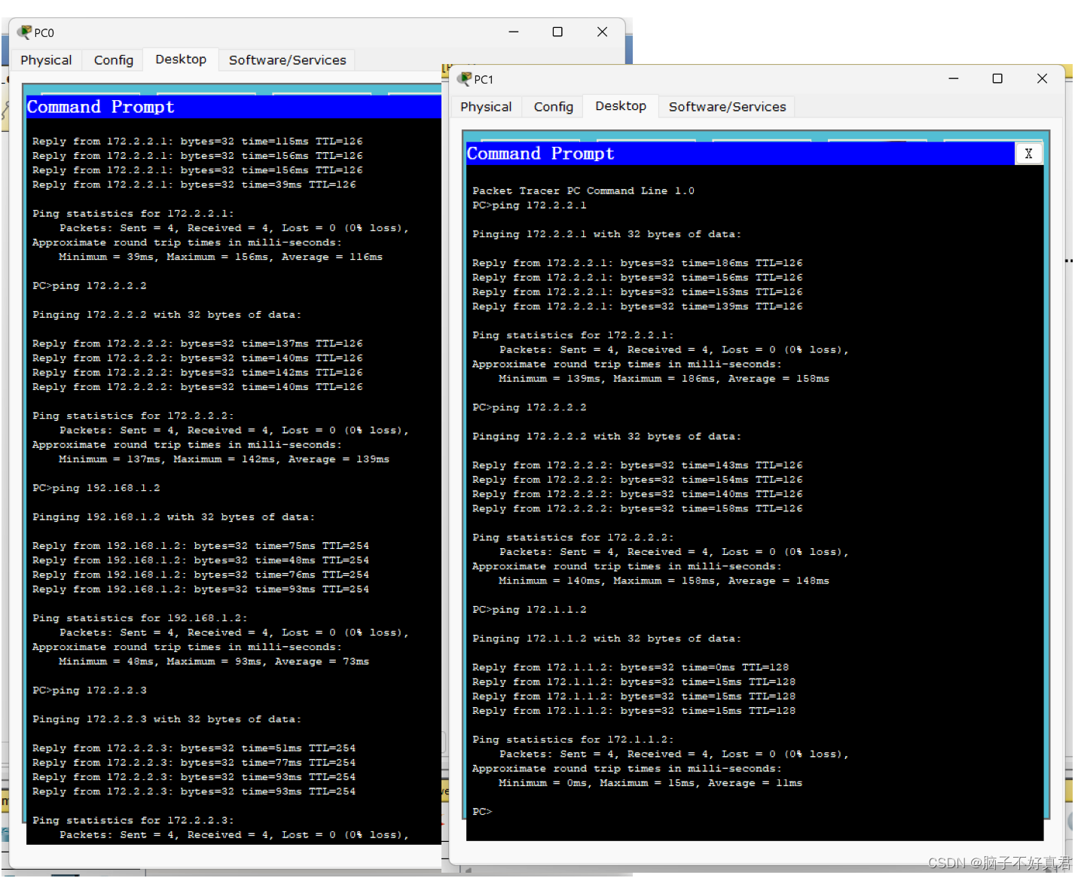Click 'Average = 148ms' statistics line in PC1
The image size is (1084, 878).
coord(664,581)
